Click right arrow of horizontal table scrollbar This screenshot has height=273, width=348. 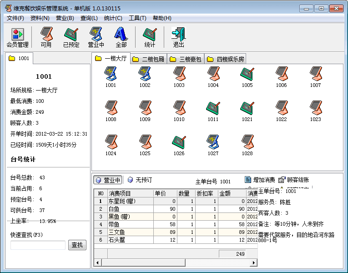(250, 263)
